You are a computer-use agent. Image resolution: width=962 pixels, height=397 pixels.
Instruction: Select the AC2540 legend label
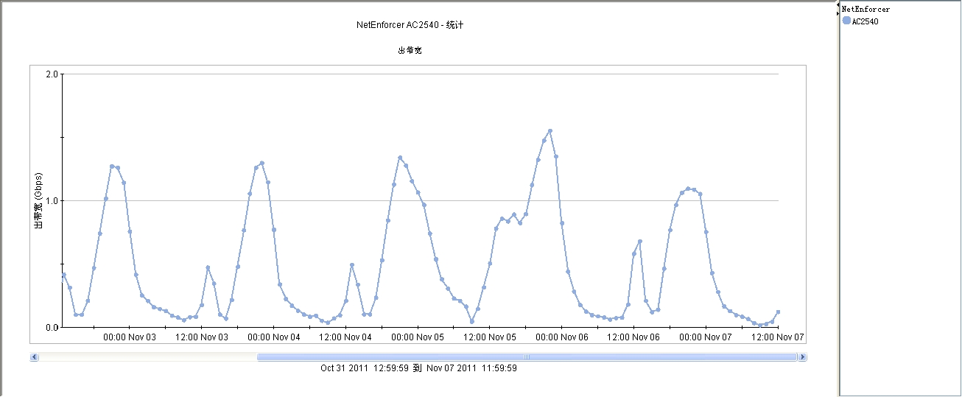point(865,21)
